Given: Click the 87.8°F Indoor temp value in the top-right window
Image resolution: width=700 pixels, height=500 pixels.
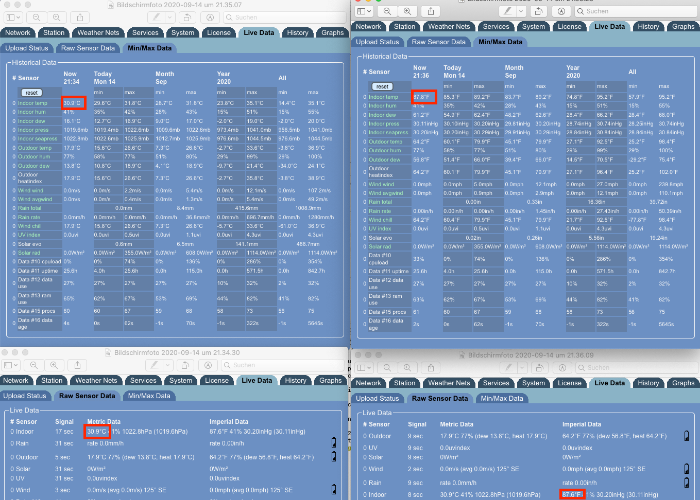Looking at the screenshot, I should point(422,97).
